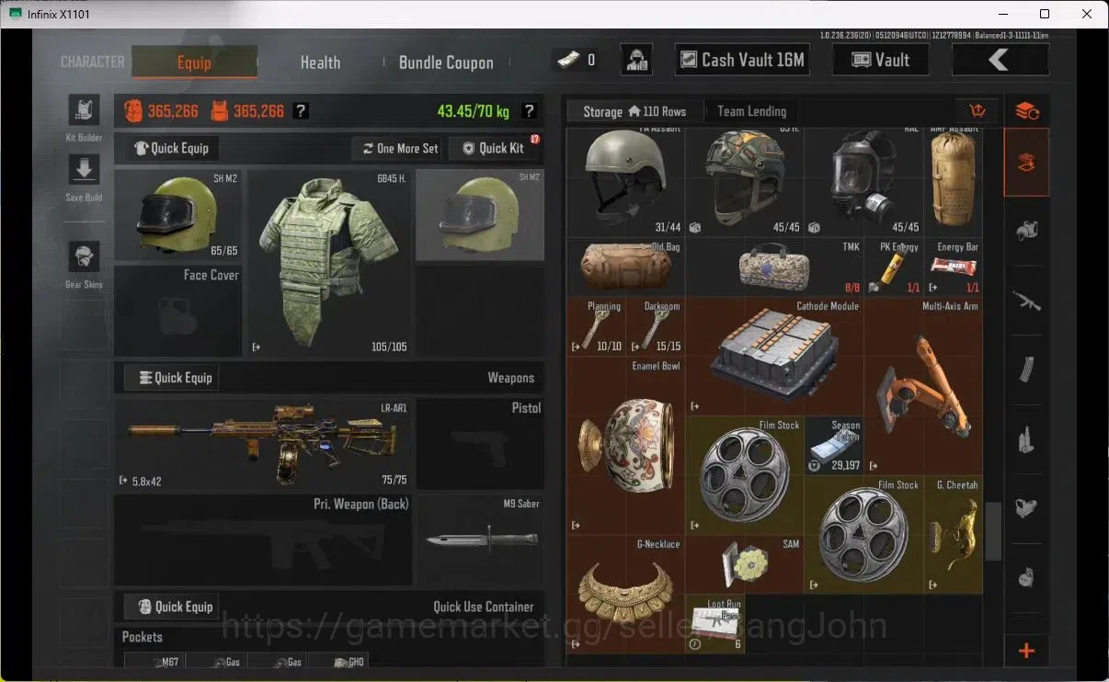
Task: Select the Old Bag item
Action: click(625, 267)
